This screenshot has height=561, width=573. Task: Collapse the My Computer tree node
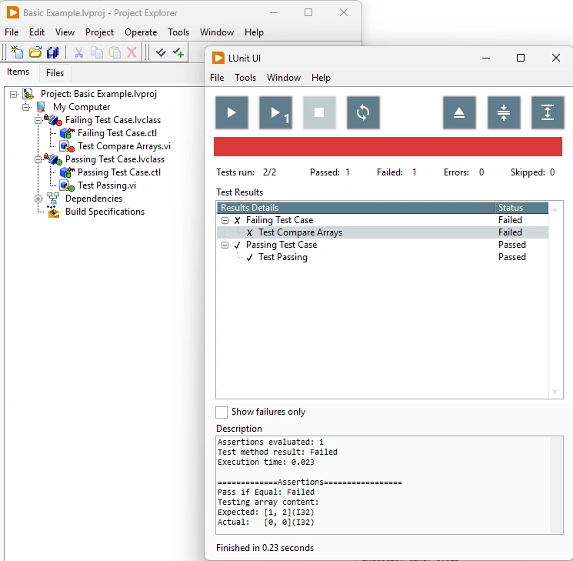click(26, 107)
